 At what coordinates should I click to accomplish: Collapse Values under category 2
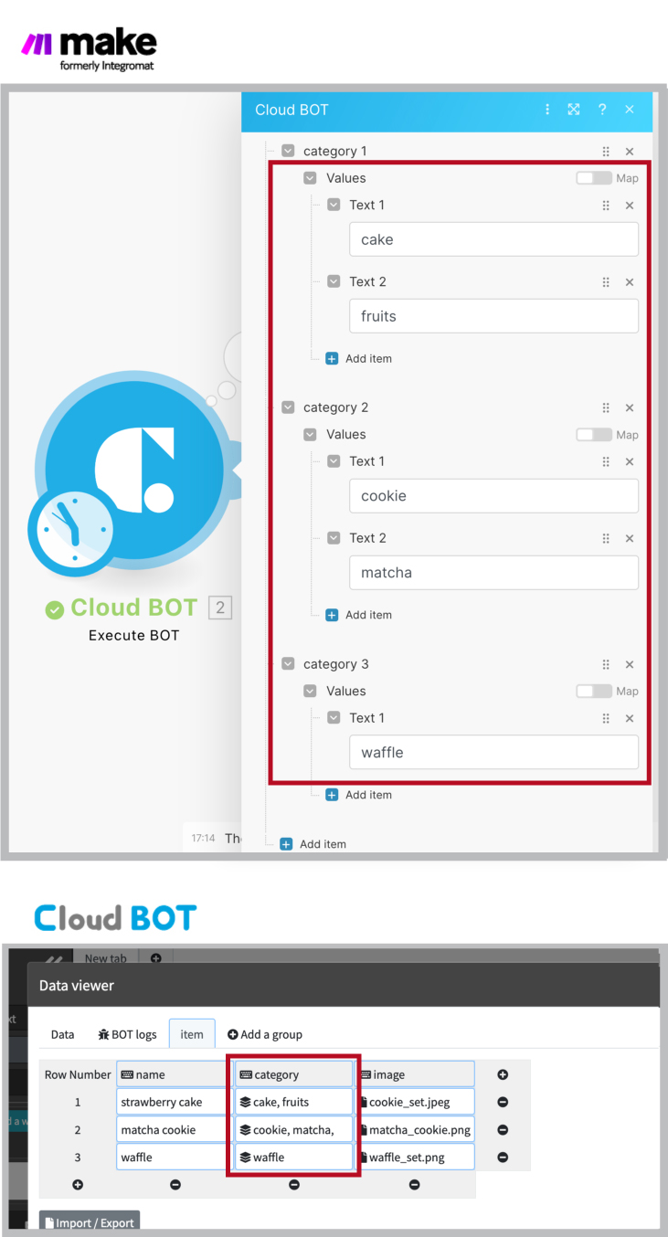311,435
